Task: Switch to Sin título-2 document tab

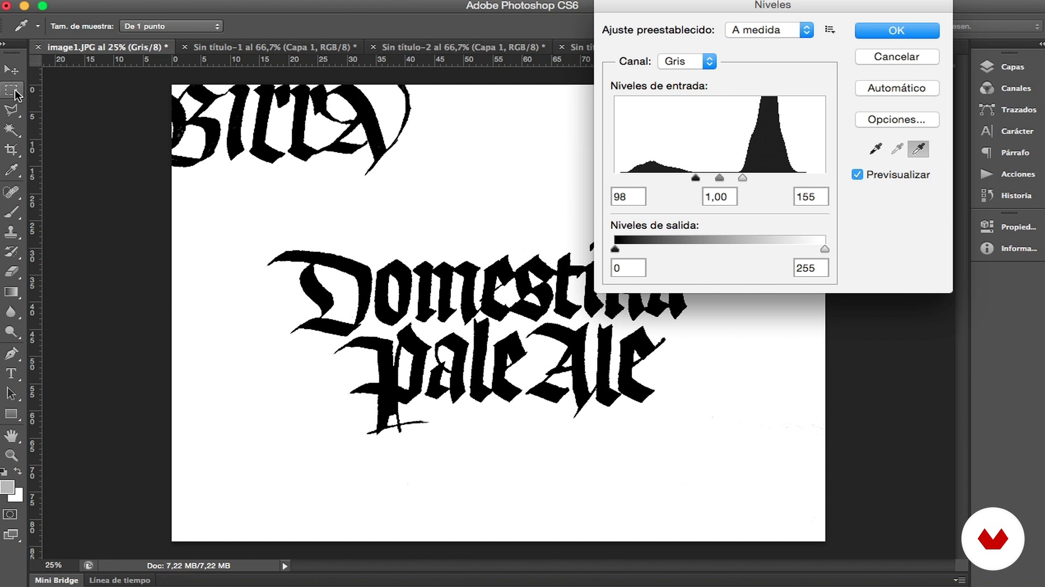Action: (463, 47)
